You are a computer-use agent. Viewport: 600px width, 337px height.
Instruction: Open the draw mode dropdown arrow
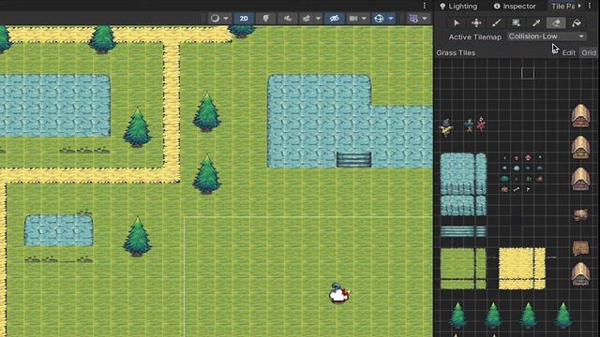[226, 19]
